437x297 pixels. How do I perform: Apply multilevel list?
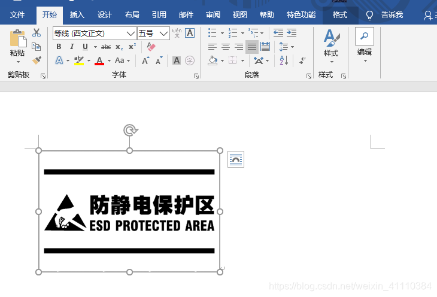click(x=253, y=33)
